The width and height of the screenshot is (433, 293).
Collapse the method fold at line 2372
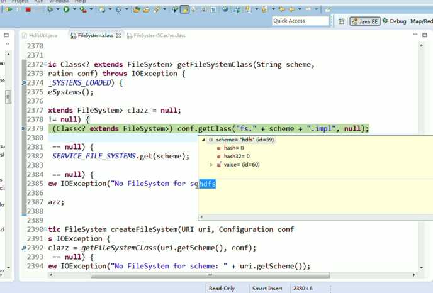[x=45, y=64]
